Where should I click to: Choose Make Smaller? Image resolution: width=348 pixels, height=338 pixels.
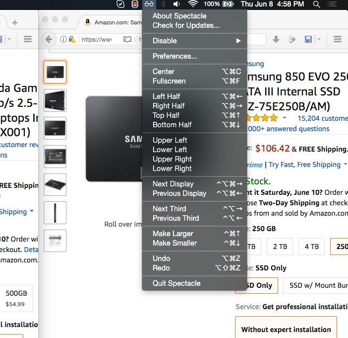click(194, 243)
